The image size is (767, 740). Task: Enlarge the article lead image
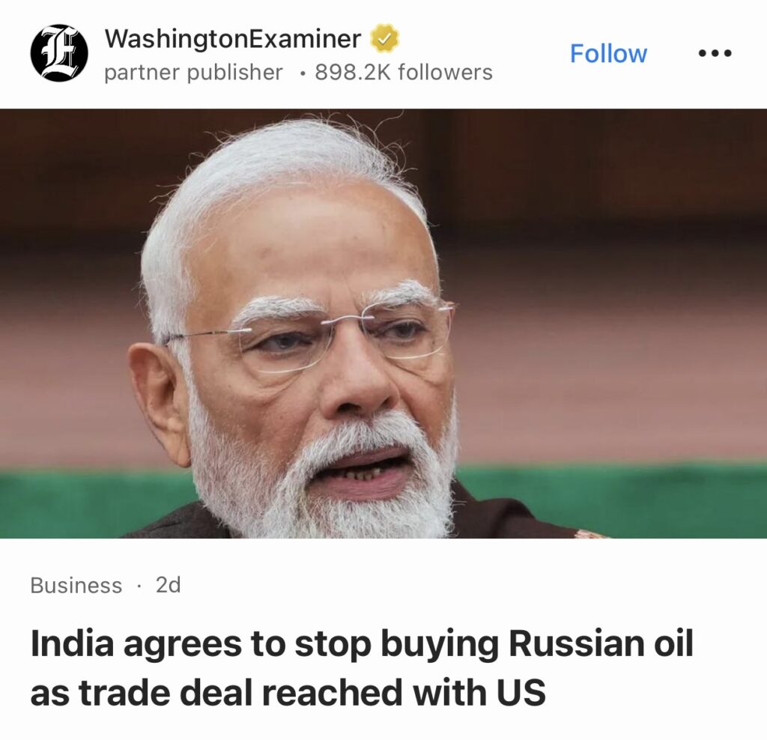383,324
